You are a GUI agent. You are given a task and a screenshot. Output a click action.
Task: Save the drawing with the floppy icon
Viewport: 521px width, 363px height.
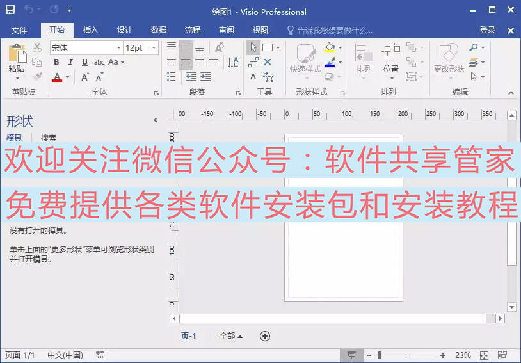[x=10, y=10]
